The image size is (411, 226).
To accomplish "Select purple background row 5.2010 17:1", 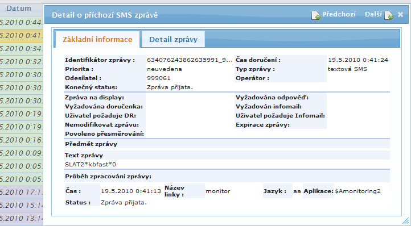I will [21, 192].
